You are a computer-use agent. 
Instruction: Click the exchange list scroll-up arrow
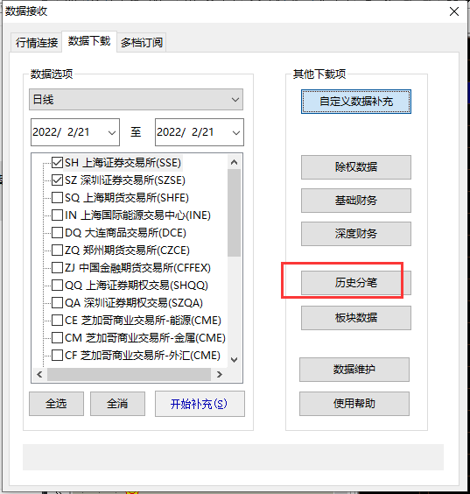click(234, 162)
